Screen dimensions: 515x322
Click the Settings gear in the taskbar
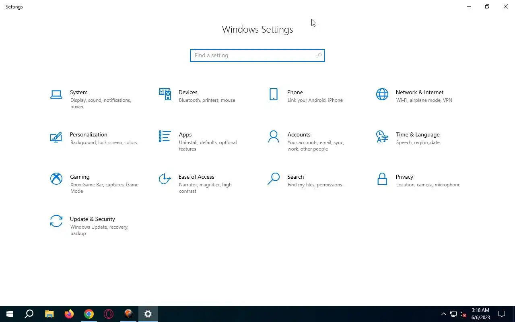pyautogui.click(x=148, y=314)
